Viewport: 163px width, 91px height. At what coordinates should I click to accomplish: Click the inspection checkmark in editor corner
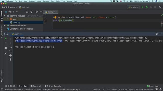pyautogui.click(x=162, y=15)
